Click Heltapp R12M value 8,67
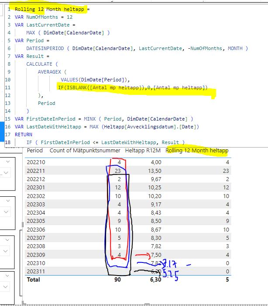 click(x=156, y=229)
